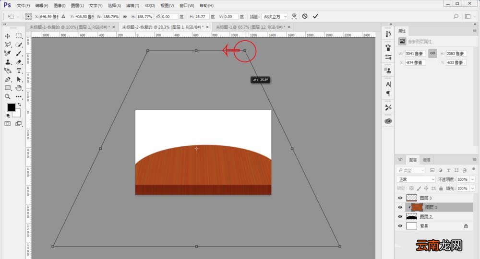Viewport: 480px width, 259px height.
Task: Open the Character panel icon
Action: (x=388, y=84)
